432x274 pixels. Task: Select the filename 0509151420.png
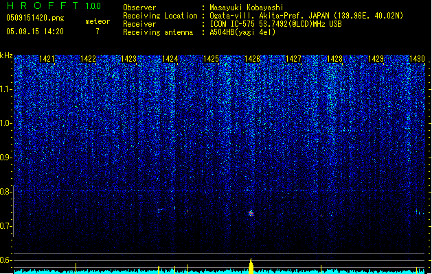click(35, 18)
